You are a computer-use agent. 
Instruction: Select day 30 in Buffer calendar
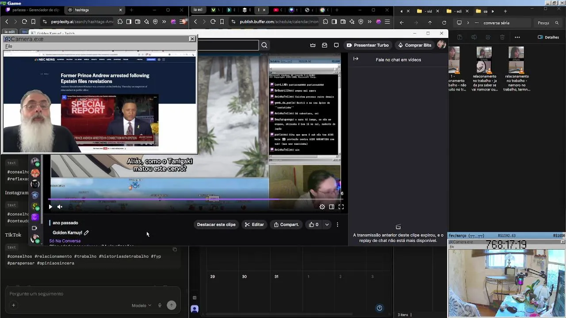tap(244, 276)
